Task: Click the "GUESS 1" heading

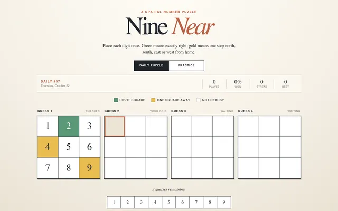Action: tap(45, 111)
